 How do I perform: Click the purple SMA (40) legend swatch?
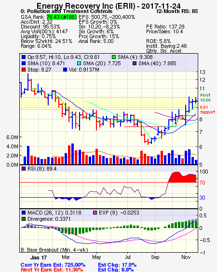(x=135, y=63)
